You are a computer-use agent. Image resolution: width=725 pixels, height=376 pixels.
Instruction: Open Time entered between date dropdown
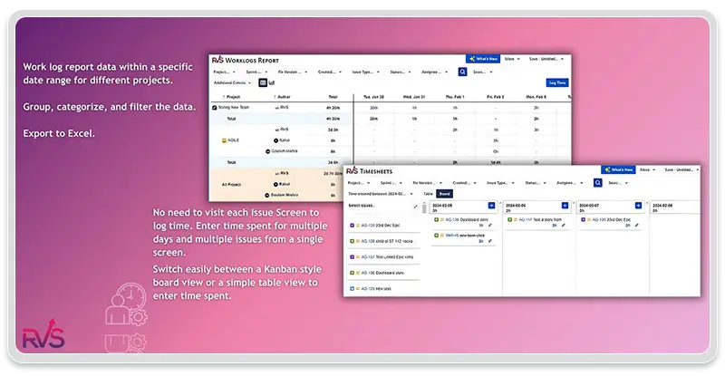(x=381, y=194)
